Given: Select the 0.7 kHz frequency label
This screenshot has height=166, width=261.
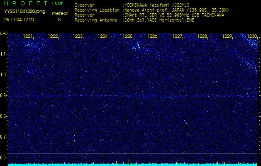Looking at the screenshot, I should [x=4, y=137].
